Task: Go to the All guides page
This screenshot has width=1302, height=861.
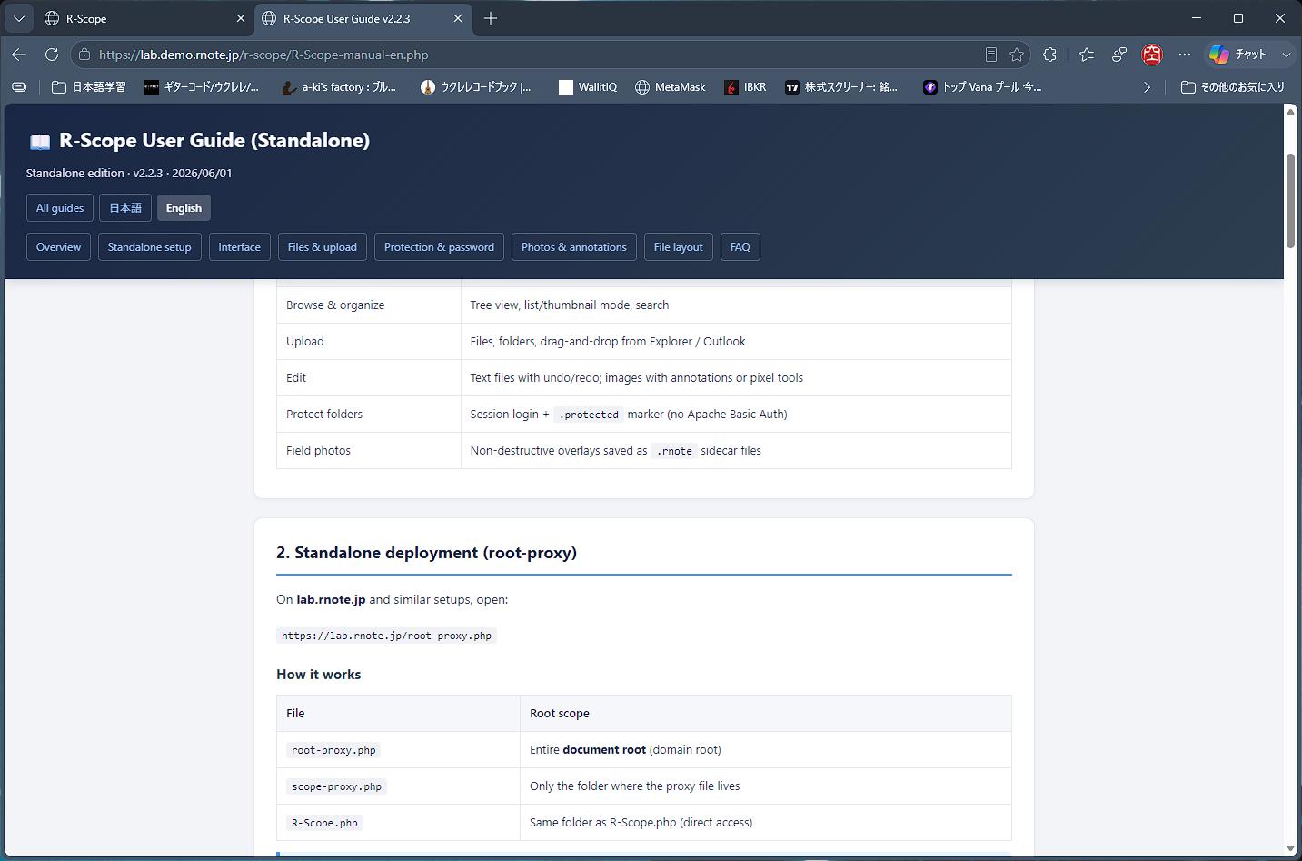Action: (60, 208)
